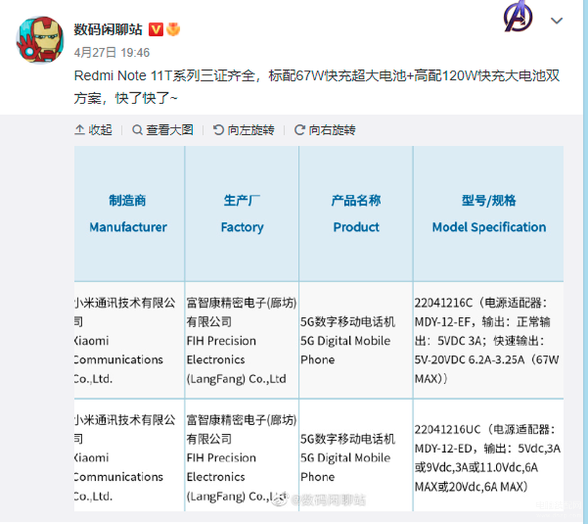Open 查看大图 to view the full image

163,130
